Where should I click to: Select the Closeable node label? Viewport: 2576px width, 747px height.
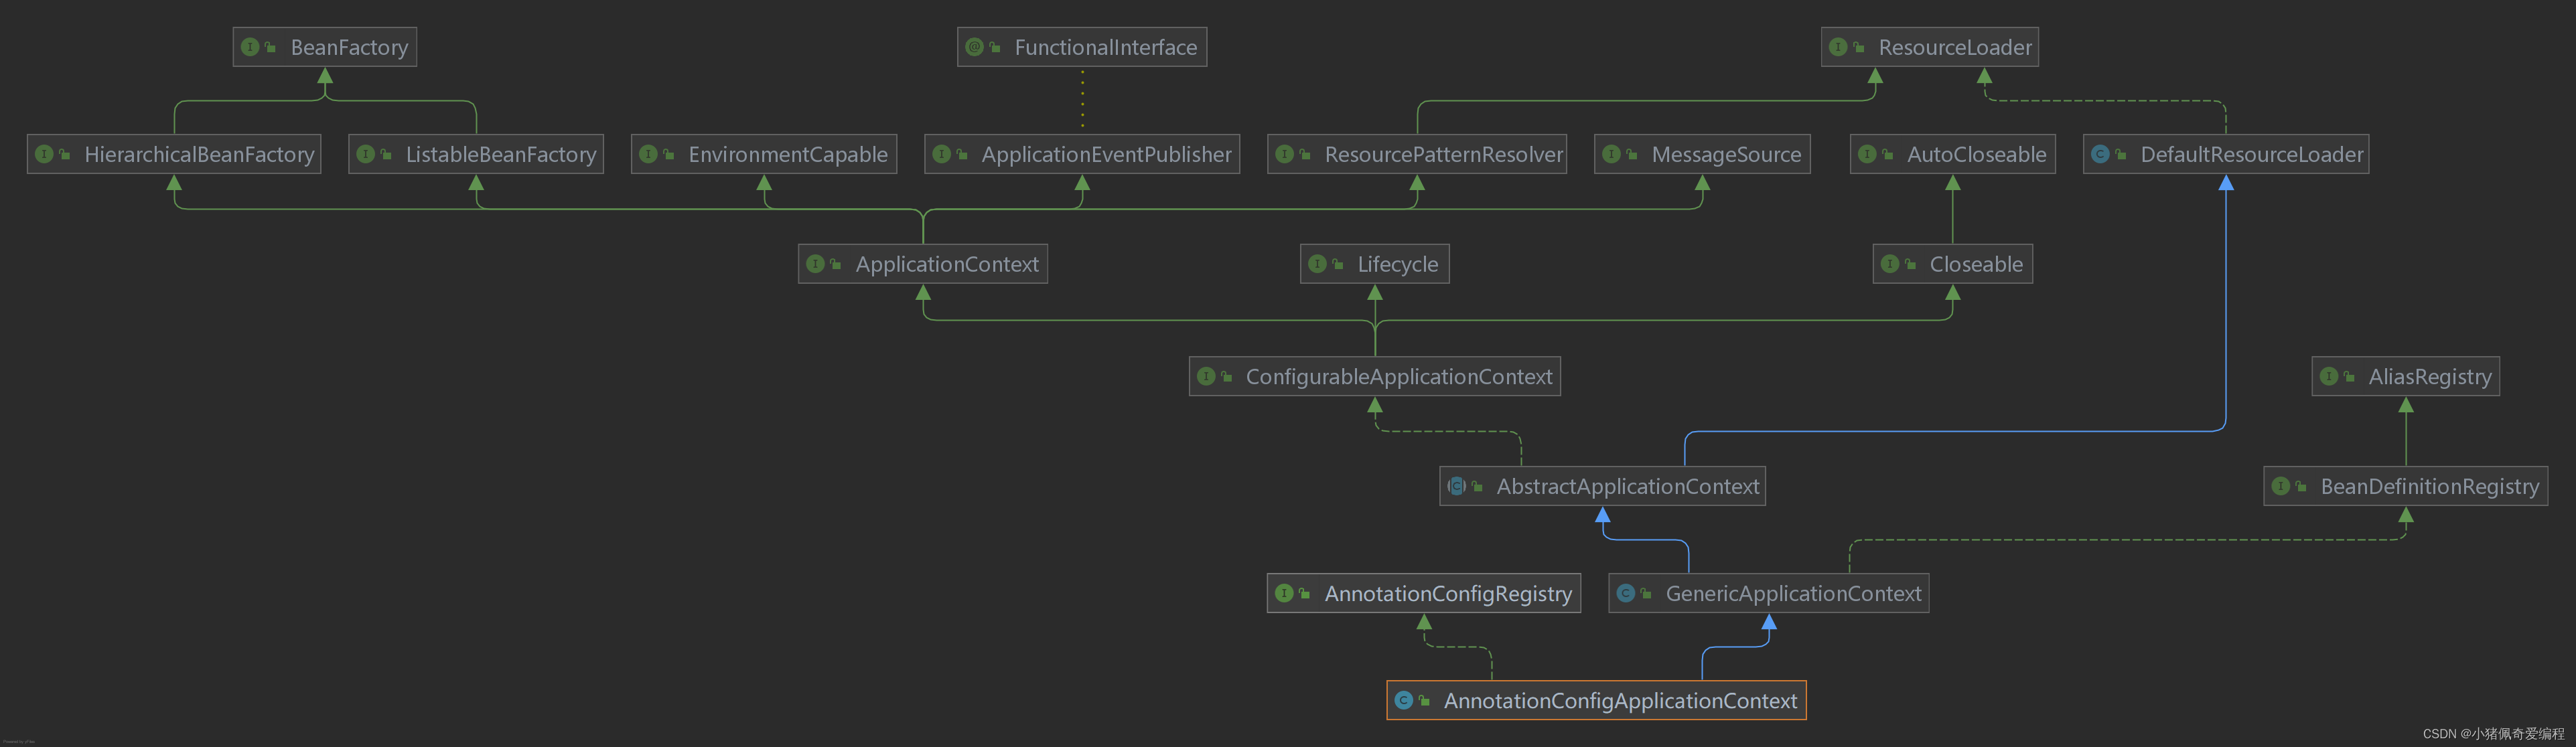point(1976,264)
